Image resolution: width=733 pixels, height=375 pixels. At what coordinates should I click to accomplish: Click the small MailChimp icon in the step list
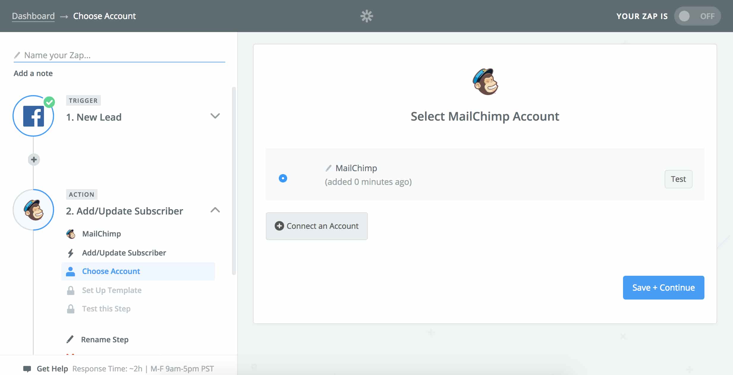click(71, 234)
